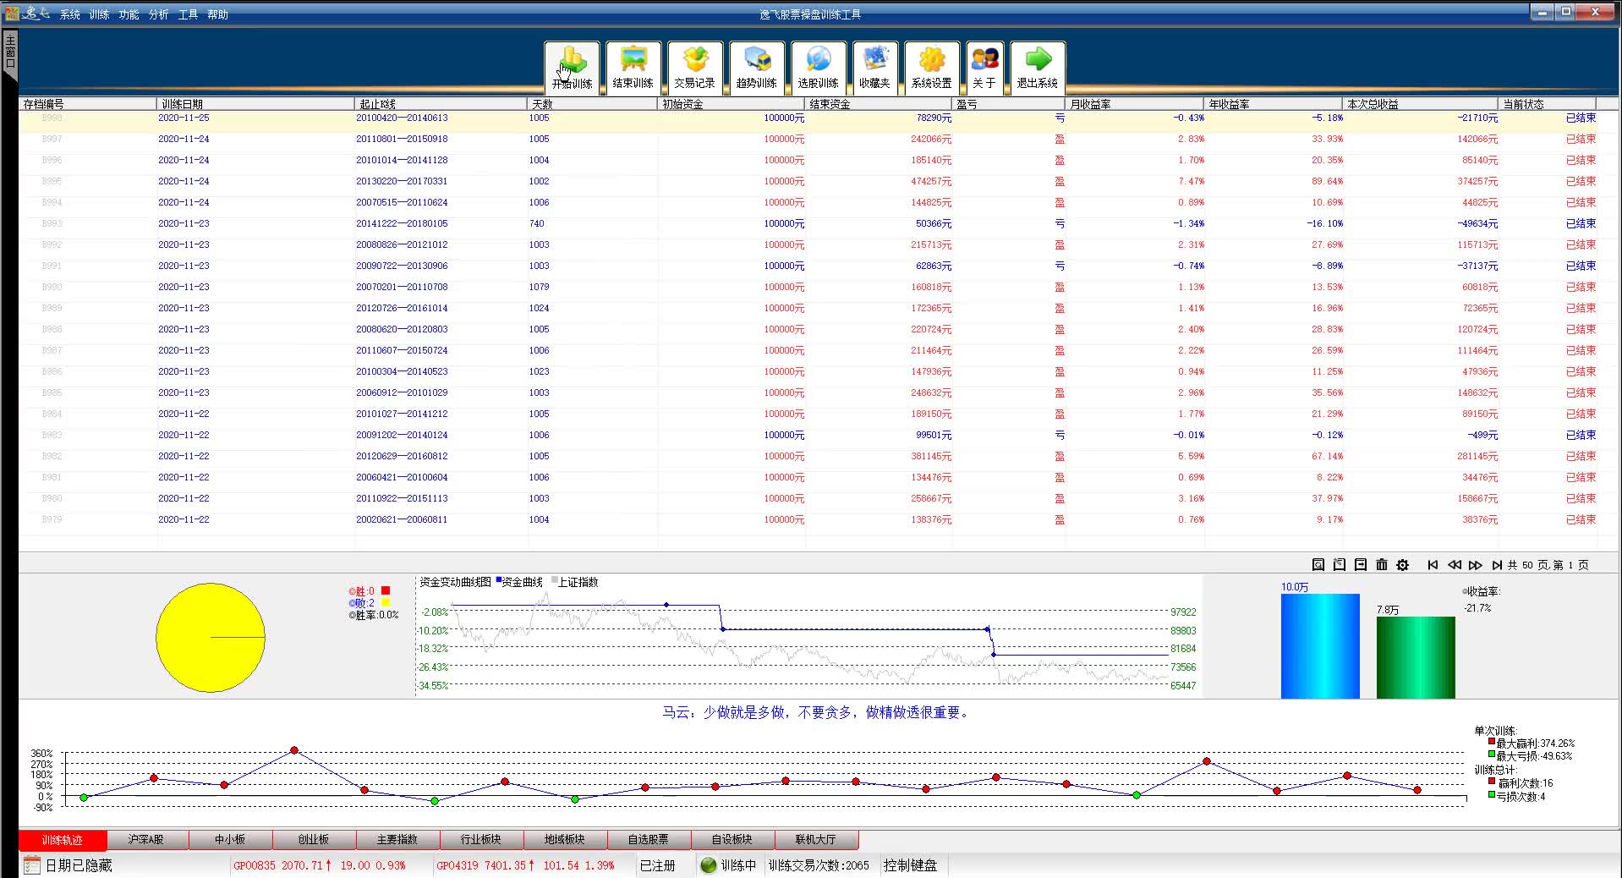Click the calendar icon beside 日期已隐藏
This screenshot has height=878, width=1622.
coord(31,864)
